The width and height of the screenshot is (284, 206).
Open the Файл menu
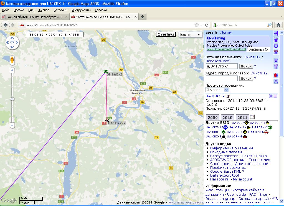(6, 10)
